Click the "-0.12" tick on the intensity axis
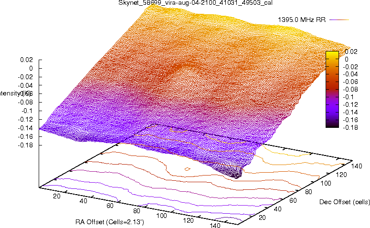370x228 pixels. point(25,119)
